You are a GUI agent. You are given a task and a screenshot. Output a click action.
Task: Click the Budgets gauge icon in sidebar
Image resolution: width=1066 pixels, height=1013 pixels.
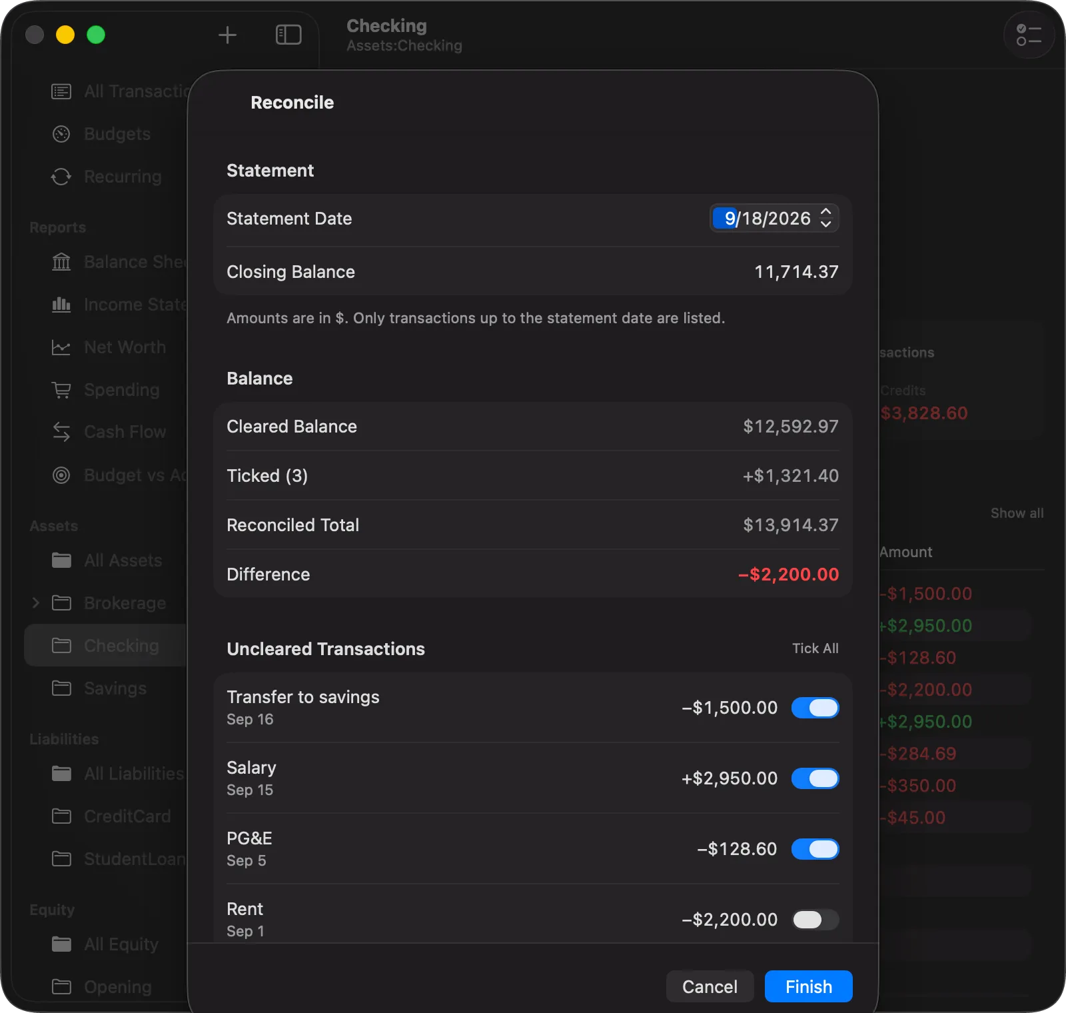point(61,134)
